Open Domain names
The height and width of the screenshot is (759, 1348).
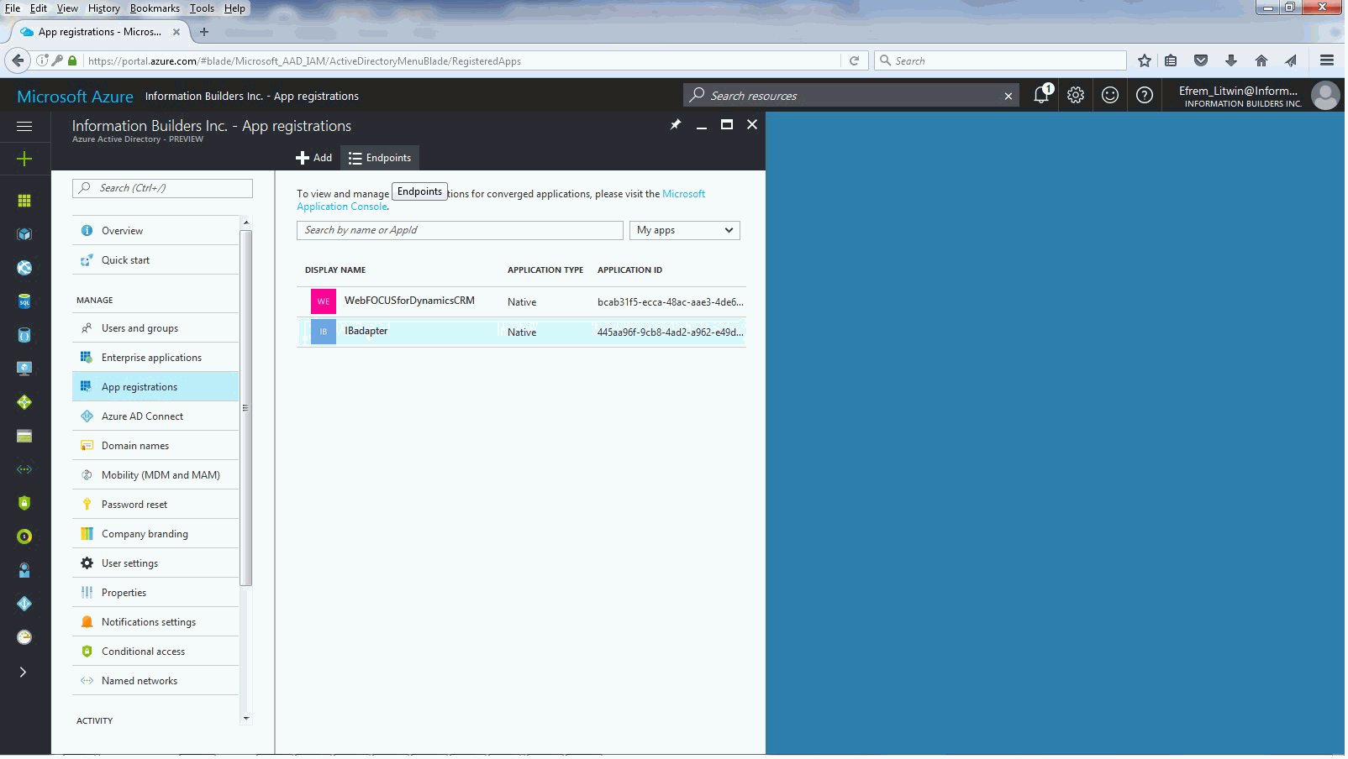point(155,446)
